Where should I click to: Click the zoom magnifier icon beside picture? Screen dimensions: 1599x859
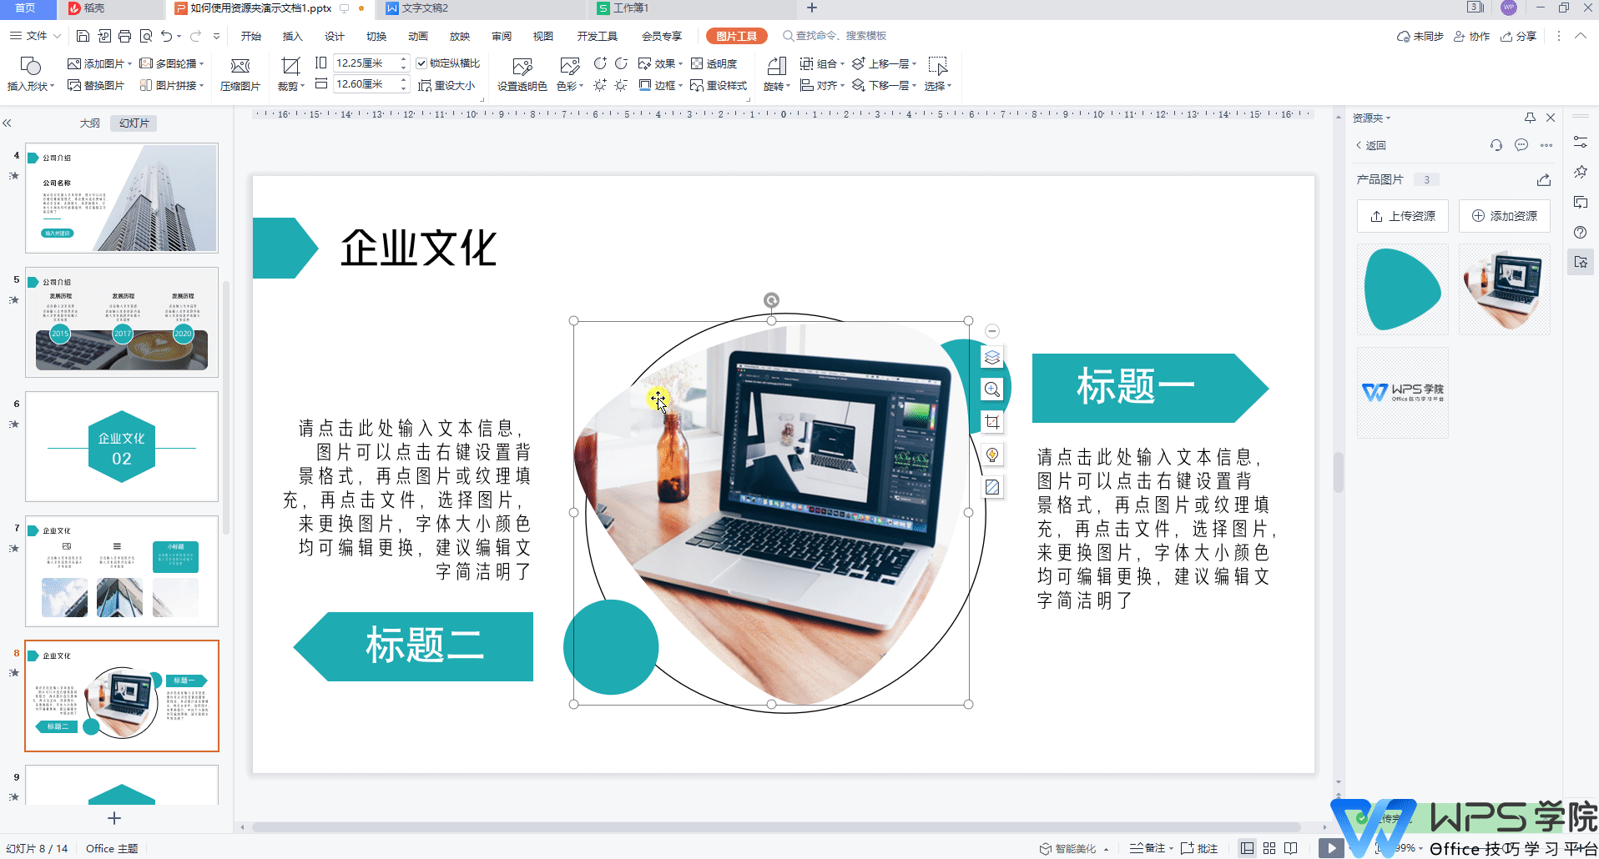(x=991, y=389)
